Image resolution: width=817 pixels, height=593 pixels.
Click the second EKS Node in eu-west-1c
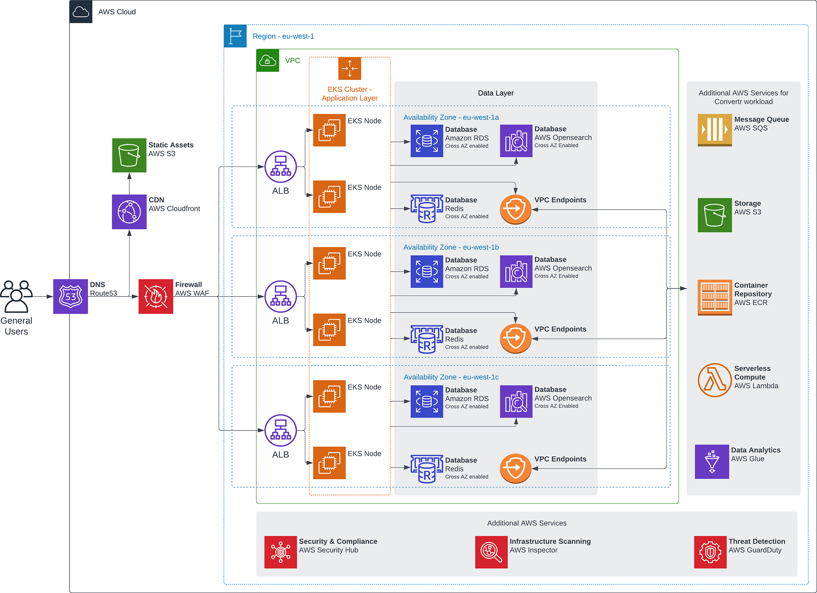[x=329, y=463]
